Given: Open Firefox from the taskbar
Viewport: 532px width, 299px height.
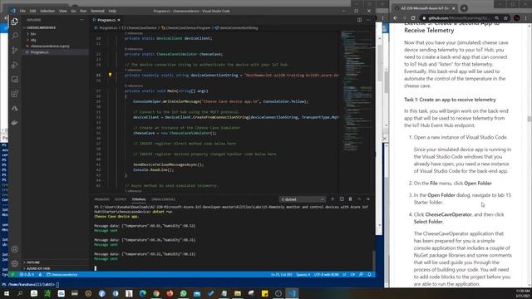Looking at the screenshot, I should [170, 293].
